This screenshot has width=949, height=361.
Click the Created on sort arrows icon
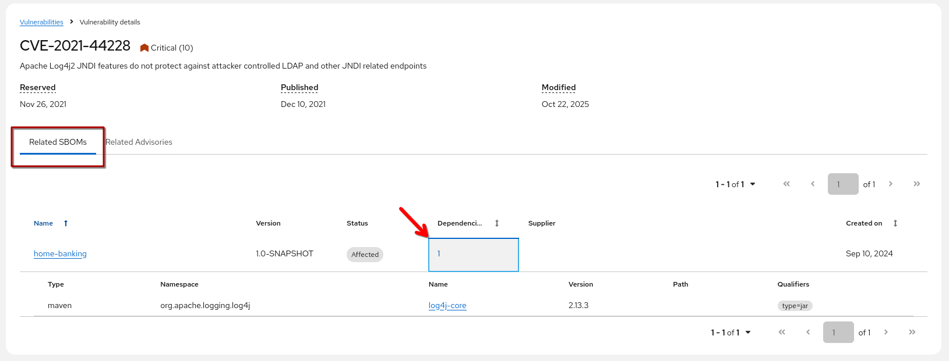895,223
